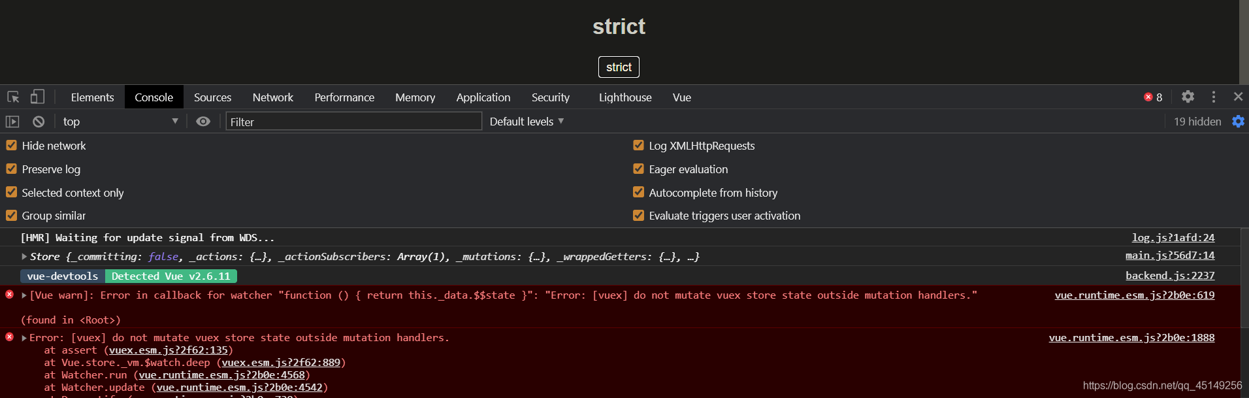The width and height of the screenshot is (1249, 398).
Task: Switch to the Elements tab
Action: tap(92, 97)
